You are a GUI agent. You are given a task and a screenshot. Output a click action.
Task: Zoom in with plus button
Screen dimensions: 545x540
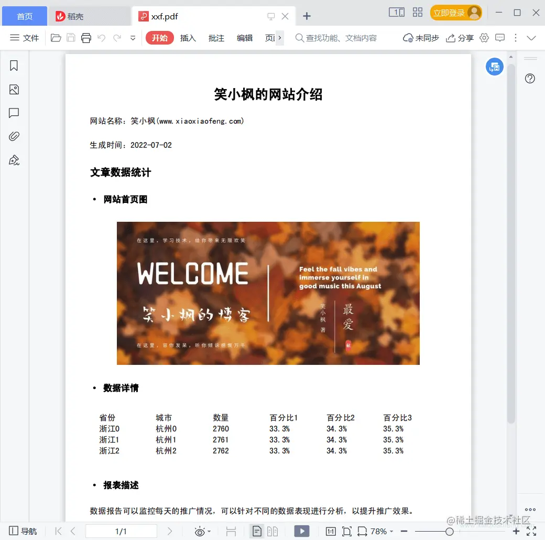[516, 531]
